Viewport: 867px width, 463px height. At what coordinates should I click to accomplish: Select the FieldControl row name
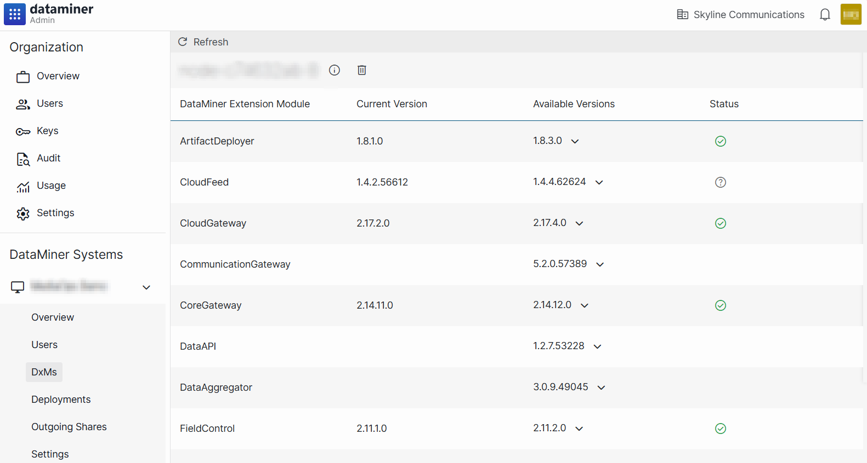[x=207, y=429]
